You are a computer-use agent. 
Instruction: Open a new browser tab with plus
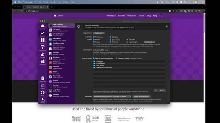52,7
